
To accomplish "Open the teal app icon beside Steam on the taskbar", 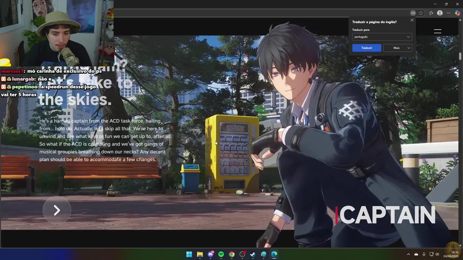I will pos(263,254).
